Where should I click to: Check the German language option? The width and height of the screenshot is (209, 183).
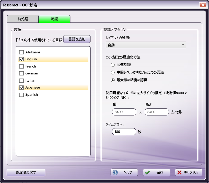(x=21, y=73)
